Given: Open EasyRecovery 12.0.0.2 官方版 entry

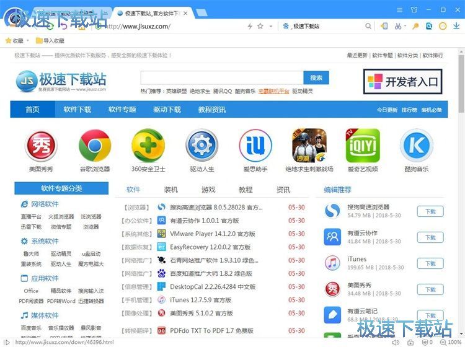Looking at the screenshot, I should click(x=210, y=247).
